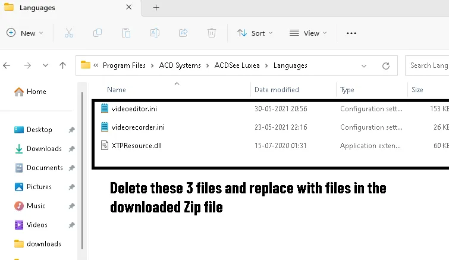Refresh the Languages folder view
The height and width of the screenshot is (260, 449).
pyautogui.click(x=386, y=65)
